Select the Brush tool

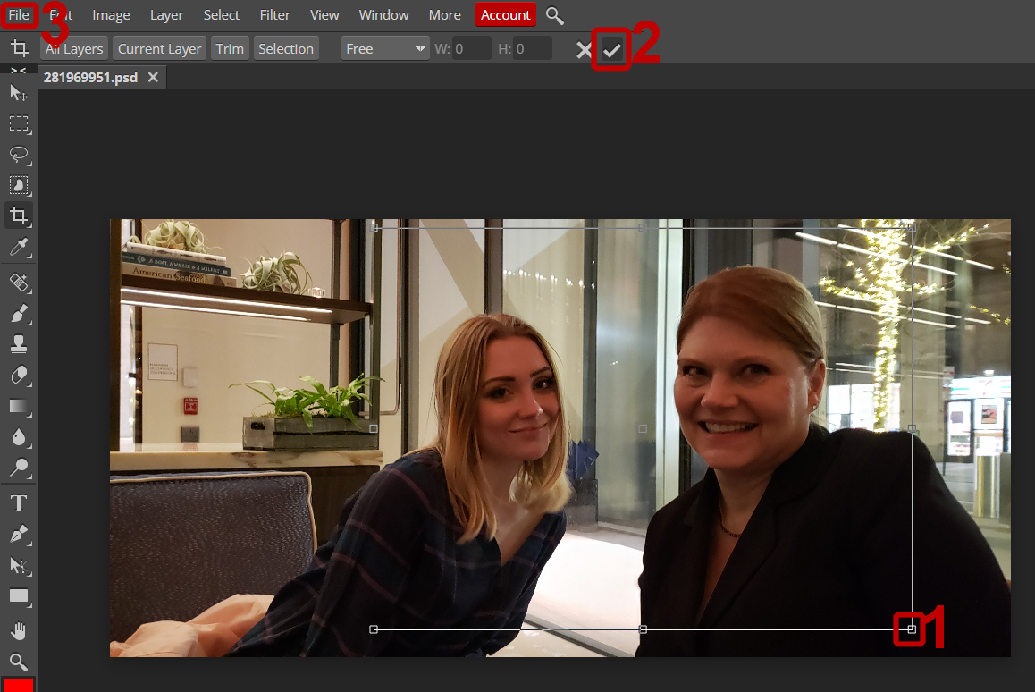[19, 311]
